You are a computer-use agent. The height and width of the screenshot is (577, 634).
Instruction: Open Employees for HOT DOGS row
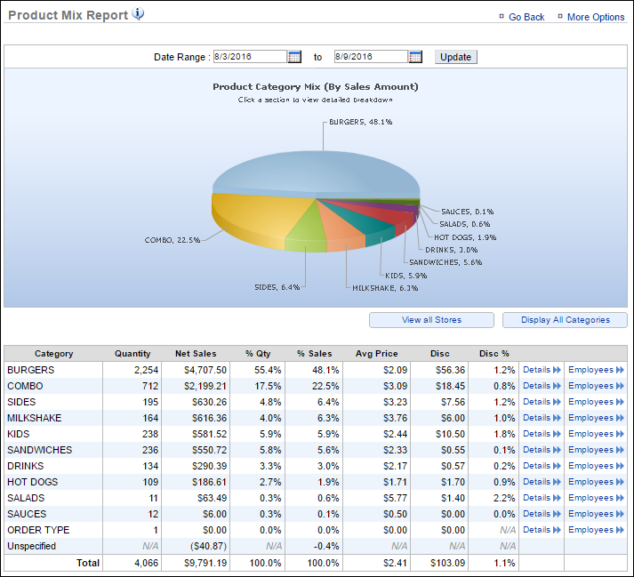click(596, 482)
